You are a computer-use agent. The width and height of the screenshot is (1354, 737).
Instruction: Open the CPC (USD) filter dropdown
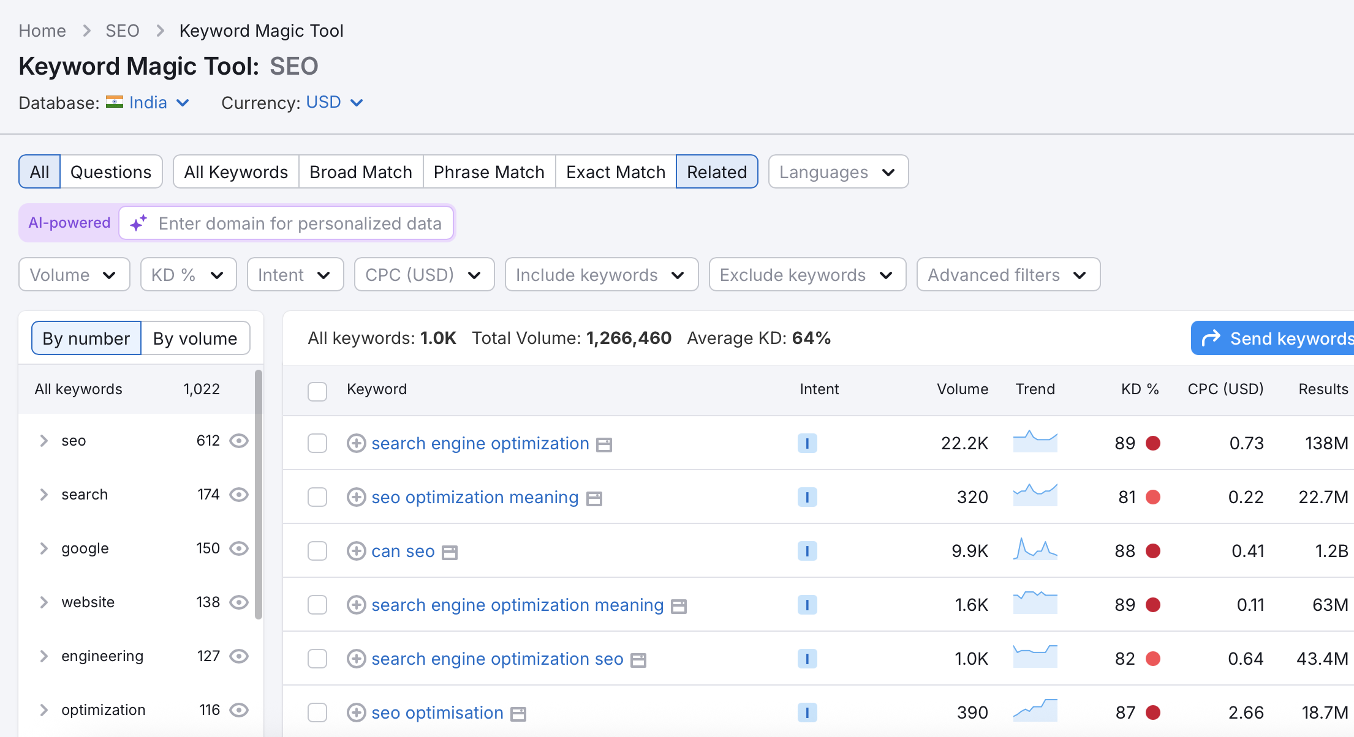click(x=424, y=275)
